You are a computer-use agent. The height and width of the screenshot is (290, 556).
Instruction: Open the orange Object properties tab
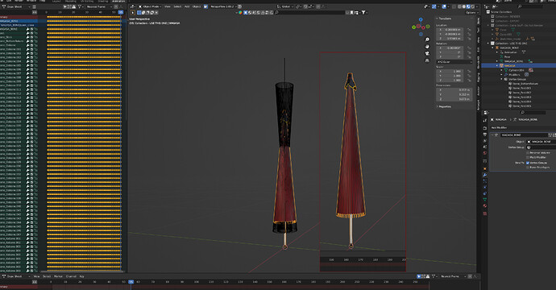click(485, 168)
